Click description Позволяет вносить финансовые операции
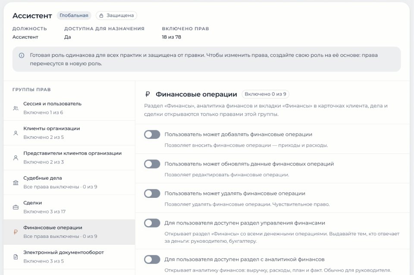 click(x=246, y=145)
